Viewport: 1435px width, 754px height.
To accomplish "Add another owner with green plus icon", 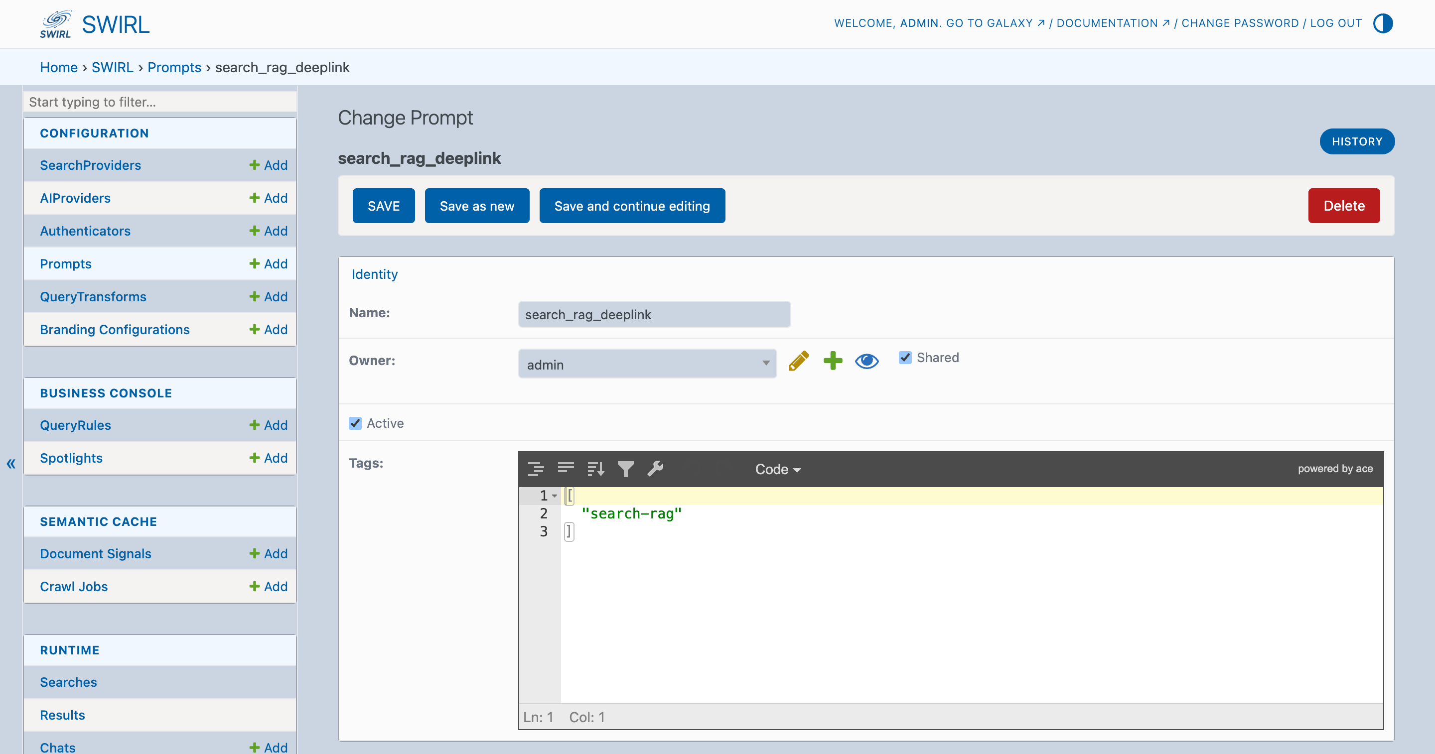I will point(833,361).
